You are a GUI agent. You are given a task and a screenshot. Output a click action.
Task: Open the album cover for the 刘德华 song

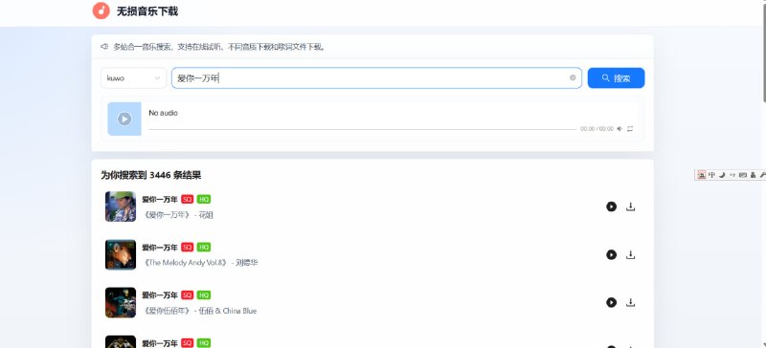click(x=121, y=254)
